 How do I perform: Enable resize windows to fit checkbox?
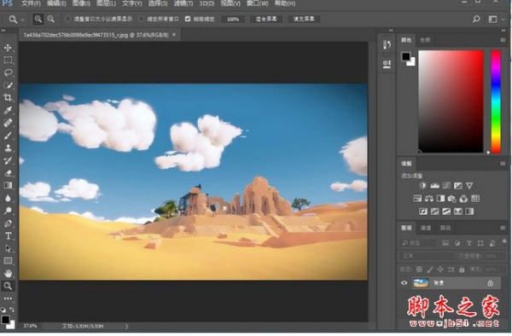(67, 19)
